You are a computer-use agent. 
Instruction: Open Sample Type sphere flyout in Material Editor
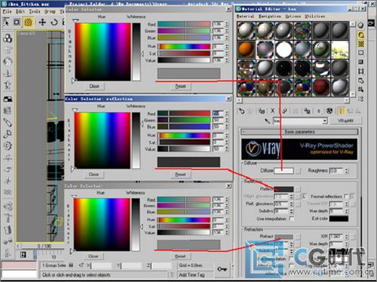point(360,26)
